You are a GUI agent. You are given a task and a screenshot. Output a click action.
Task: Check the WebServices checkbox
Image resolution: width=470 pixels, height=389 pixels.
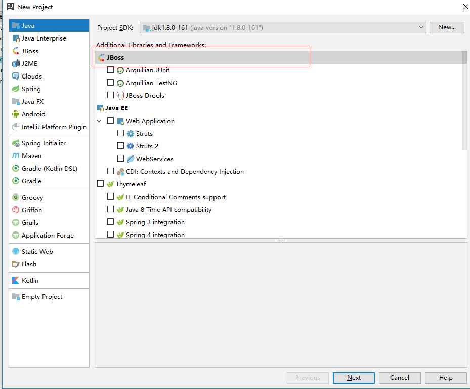click(x=120, y=158)
